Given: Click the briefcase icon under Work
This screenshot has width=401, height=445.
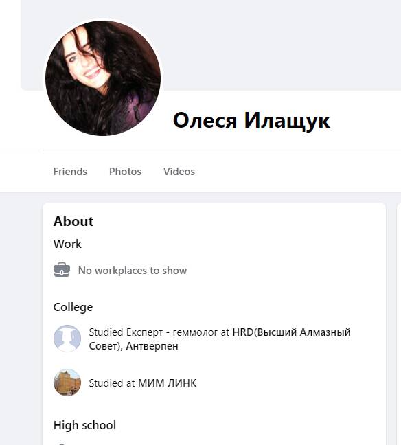Looking at the screenshot, I should point(62,270).
